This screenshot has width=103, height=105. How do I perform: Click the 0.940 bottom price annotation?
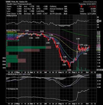click(x=69, y=70)
